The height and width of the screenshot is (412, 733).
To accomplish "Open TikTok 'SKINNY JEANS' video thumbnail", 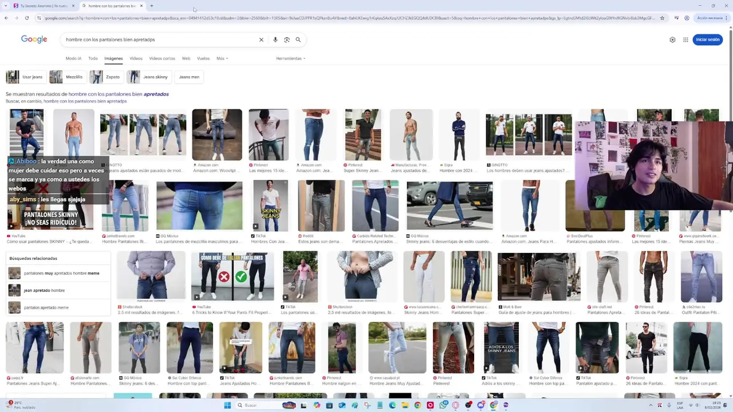I will [x=271, y=206].
